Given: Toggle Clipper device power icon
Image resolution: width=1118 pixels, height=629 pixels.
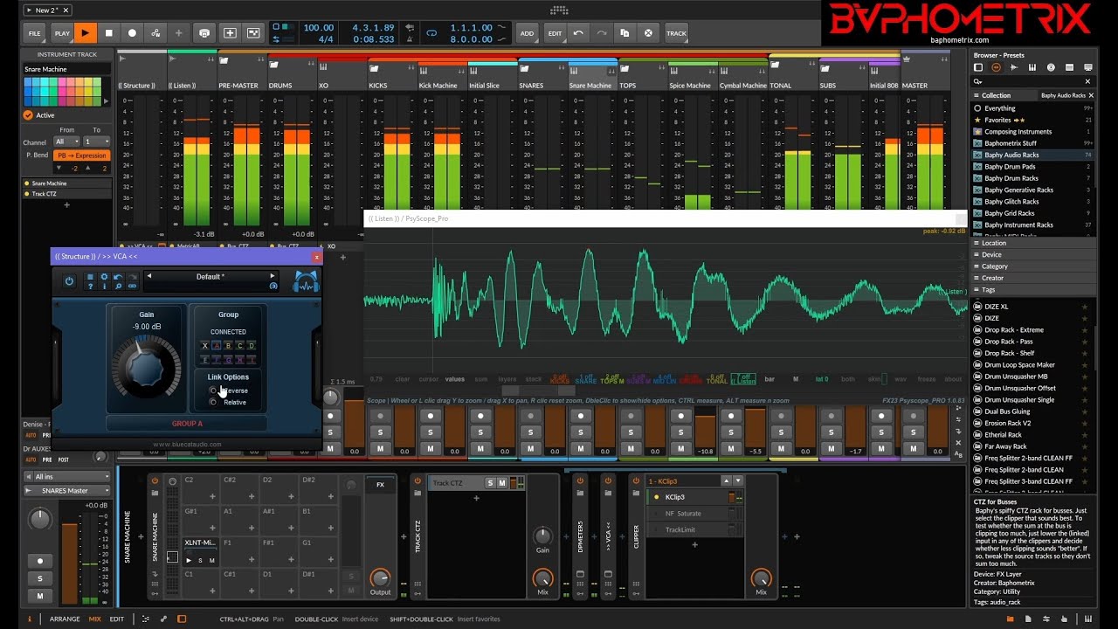Looking at the screenshot, I should [x=636, y=481].
